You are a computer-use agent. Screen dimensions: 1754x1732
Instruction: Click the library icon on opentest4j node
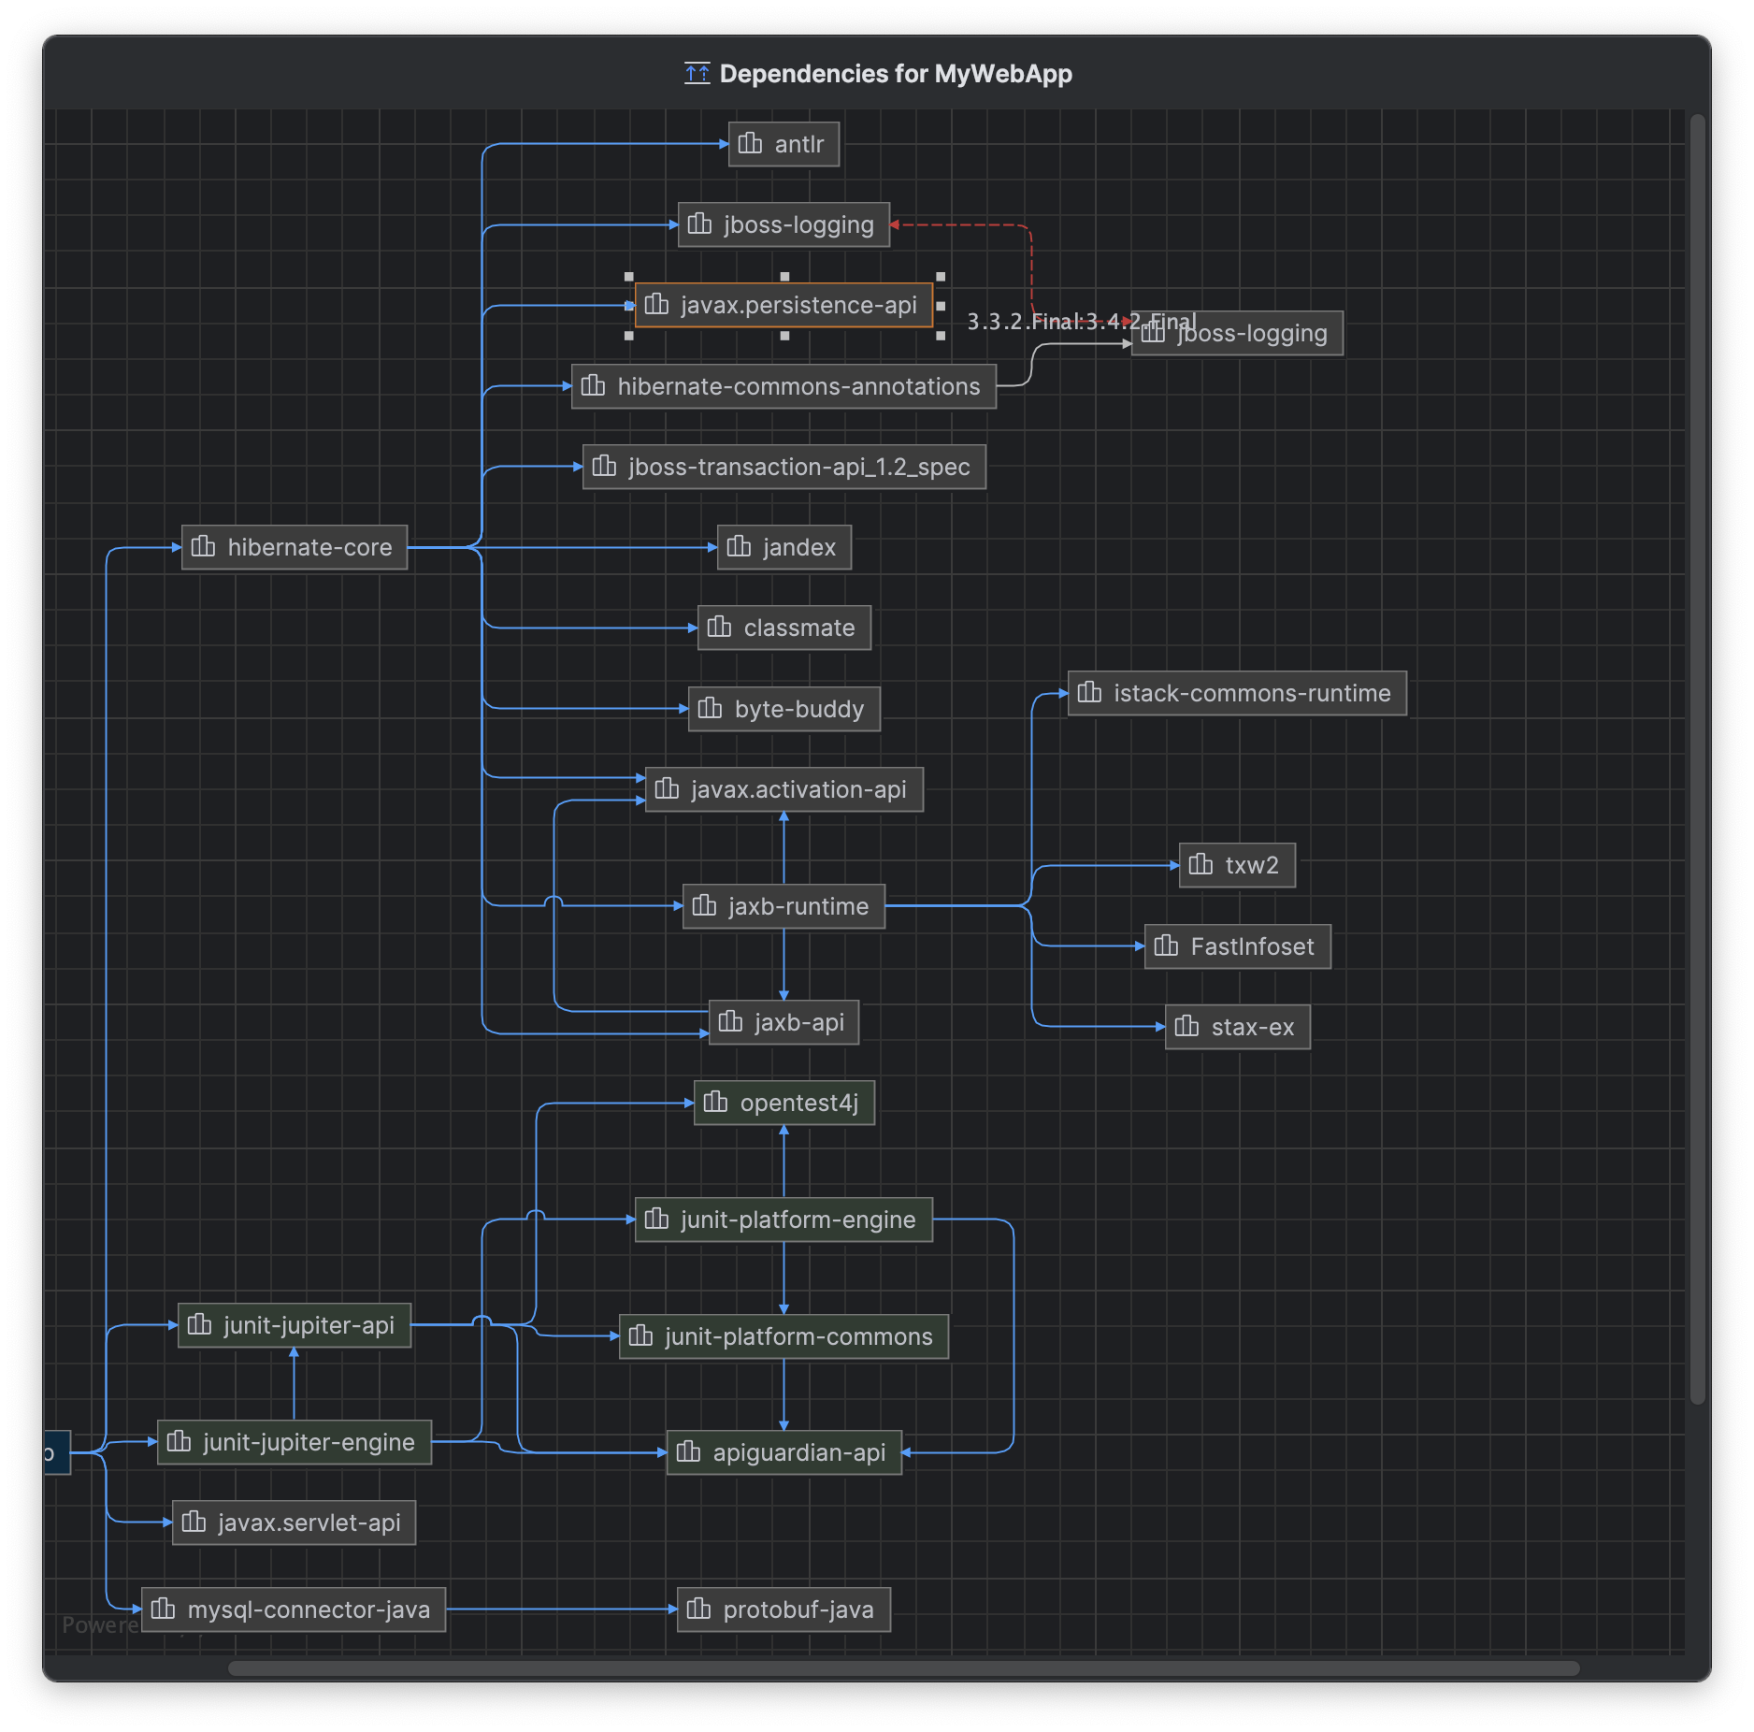click(x=715, y=1102)
